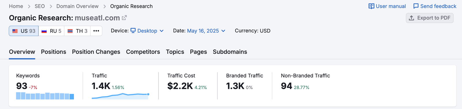The image size is (462, 109).
Task: Expand the Desktop device dropdown chevron
Action: [x=161, y=31]
